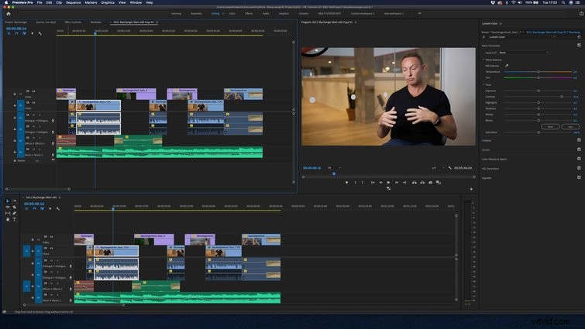This screenshot has height=329, width=585.
Task: Play the sequence in Program monitor
Action: (x=388, y=183)
